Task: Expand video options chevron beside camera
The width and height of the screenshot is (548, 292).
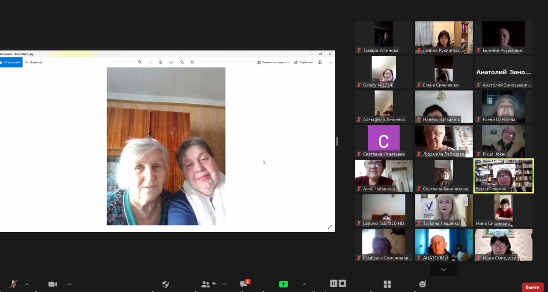Action: point(69,284)
